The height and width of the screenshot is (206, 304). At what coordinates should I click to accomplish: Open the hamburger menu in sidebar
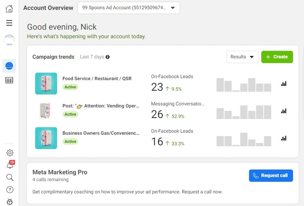click(x=9, y=23)
